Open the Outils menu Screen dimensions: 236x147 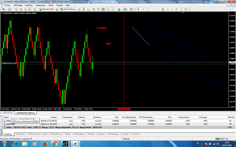click(x=51, y=5)
